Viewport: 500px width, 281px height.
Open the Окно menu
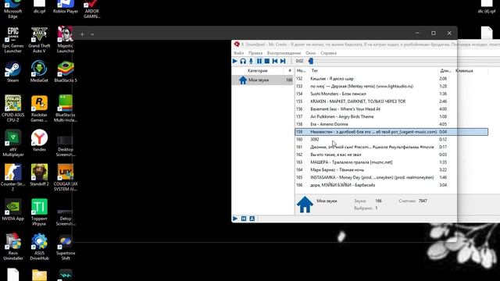(310, 53)
